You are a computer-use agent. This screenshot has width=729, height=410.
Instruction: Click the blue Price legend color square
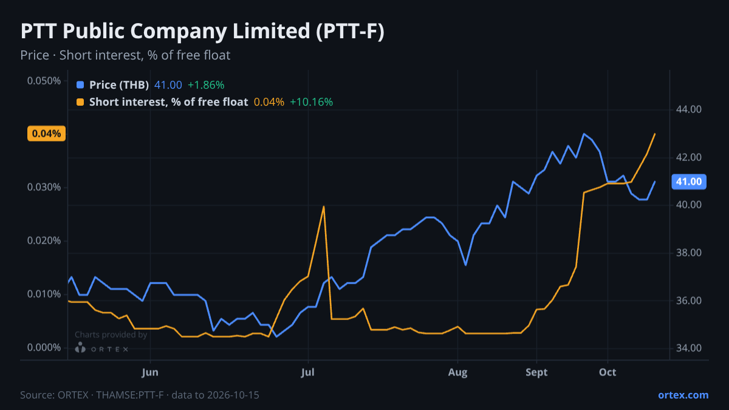(x=80, y=85)
